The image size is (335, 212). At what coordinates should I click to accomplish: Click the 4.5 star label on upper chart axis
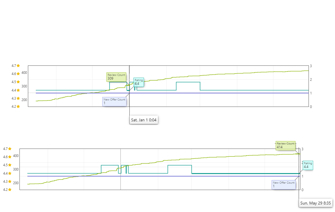click(x=16, y=82)
